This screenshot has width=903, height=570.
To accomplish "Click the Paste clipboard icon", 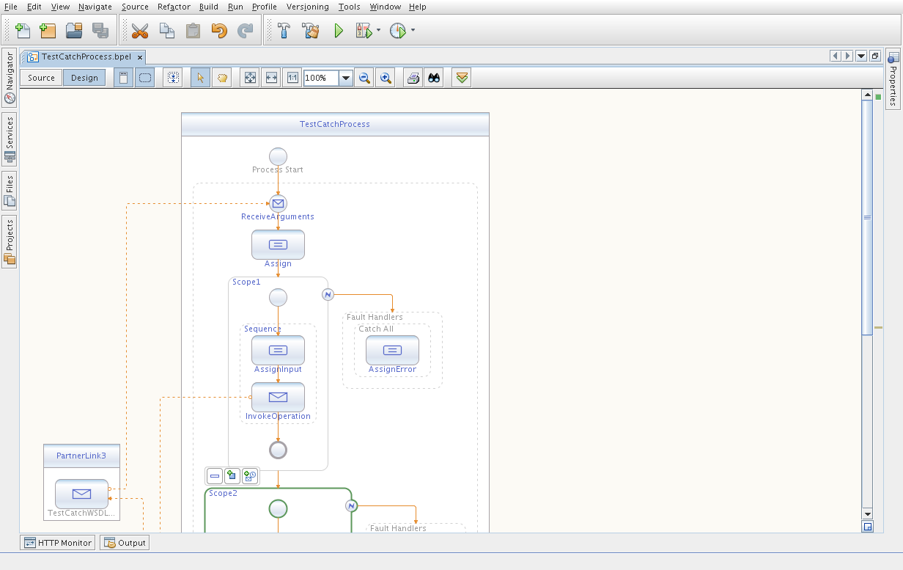I will (193, 31).
